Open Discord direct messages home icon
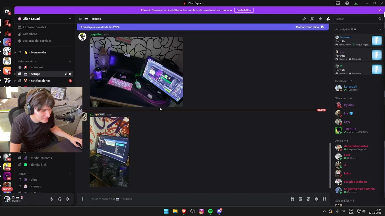 point(7,11)
